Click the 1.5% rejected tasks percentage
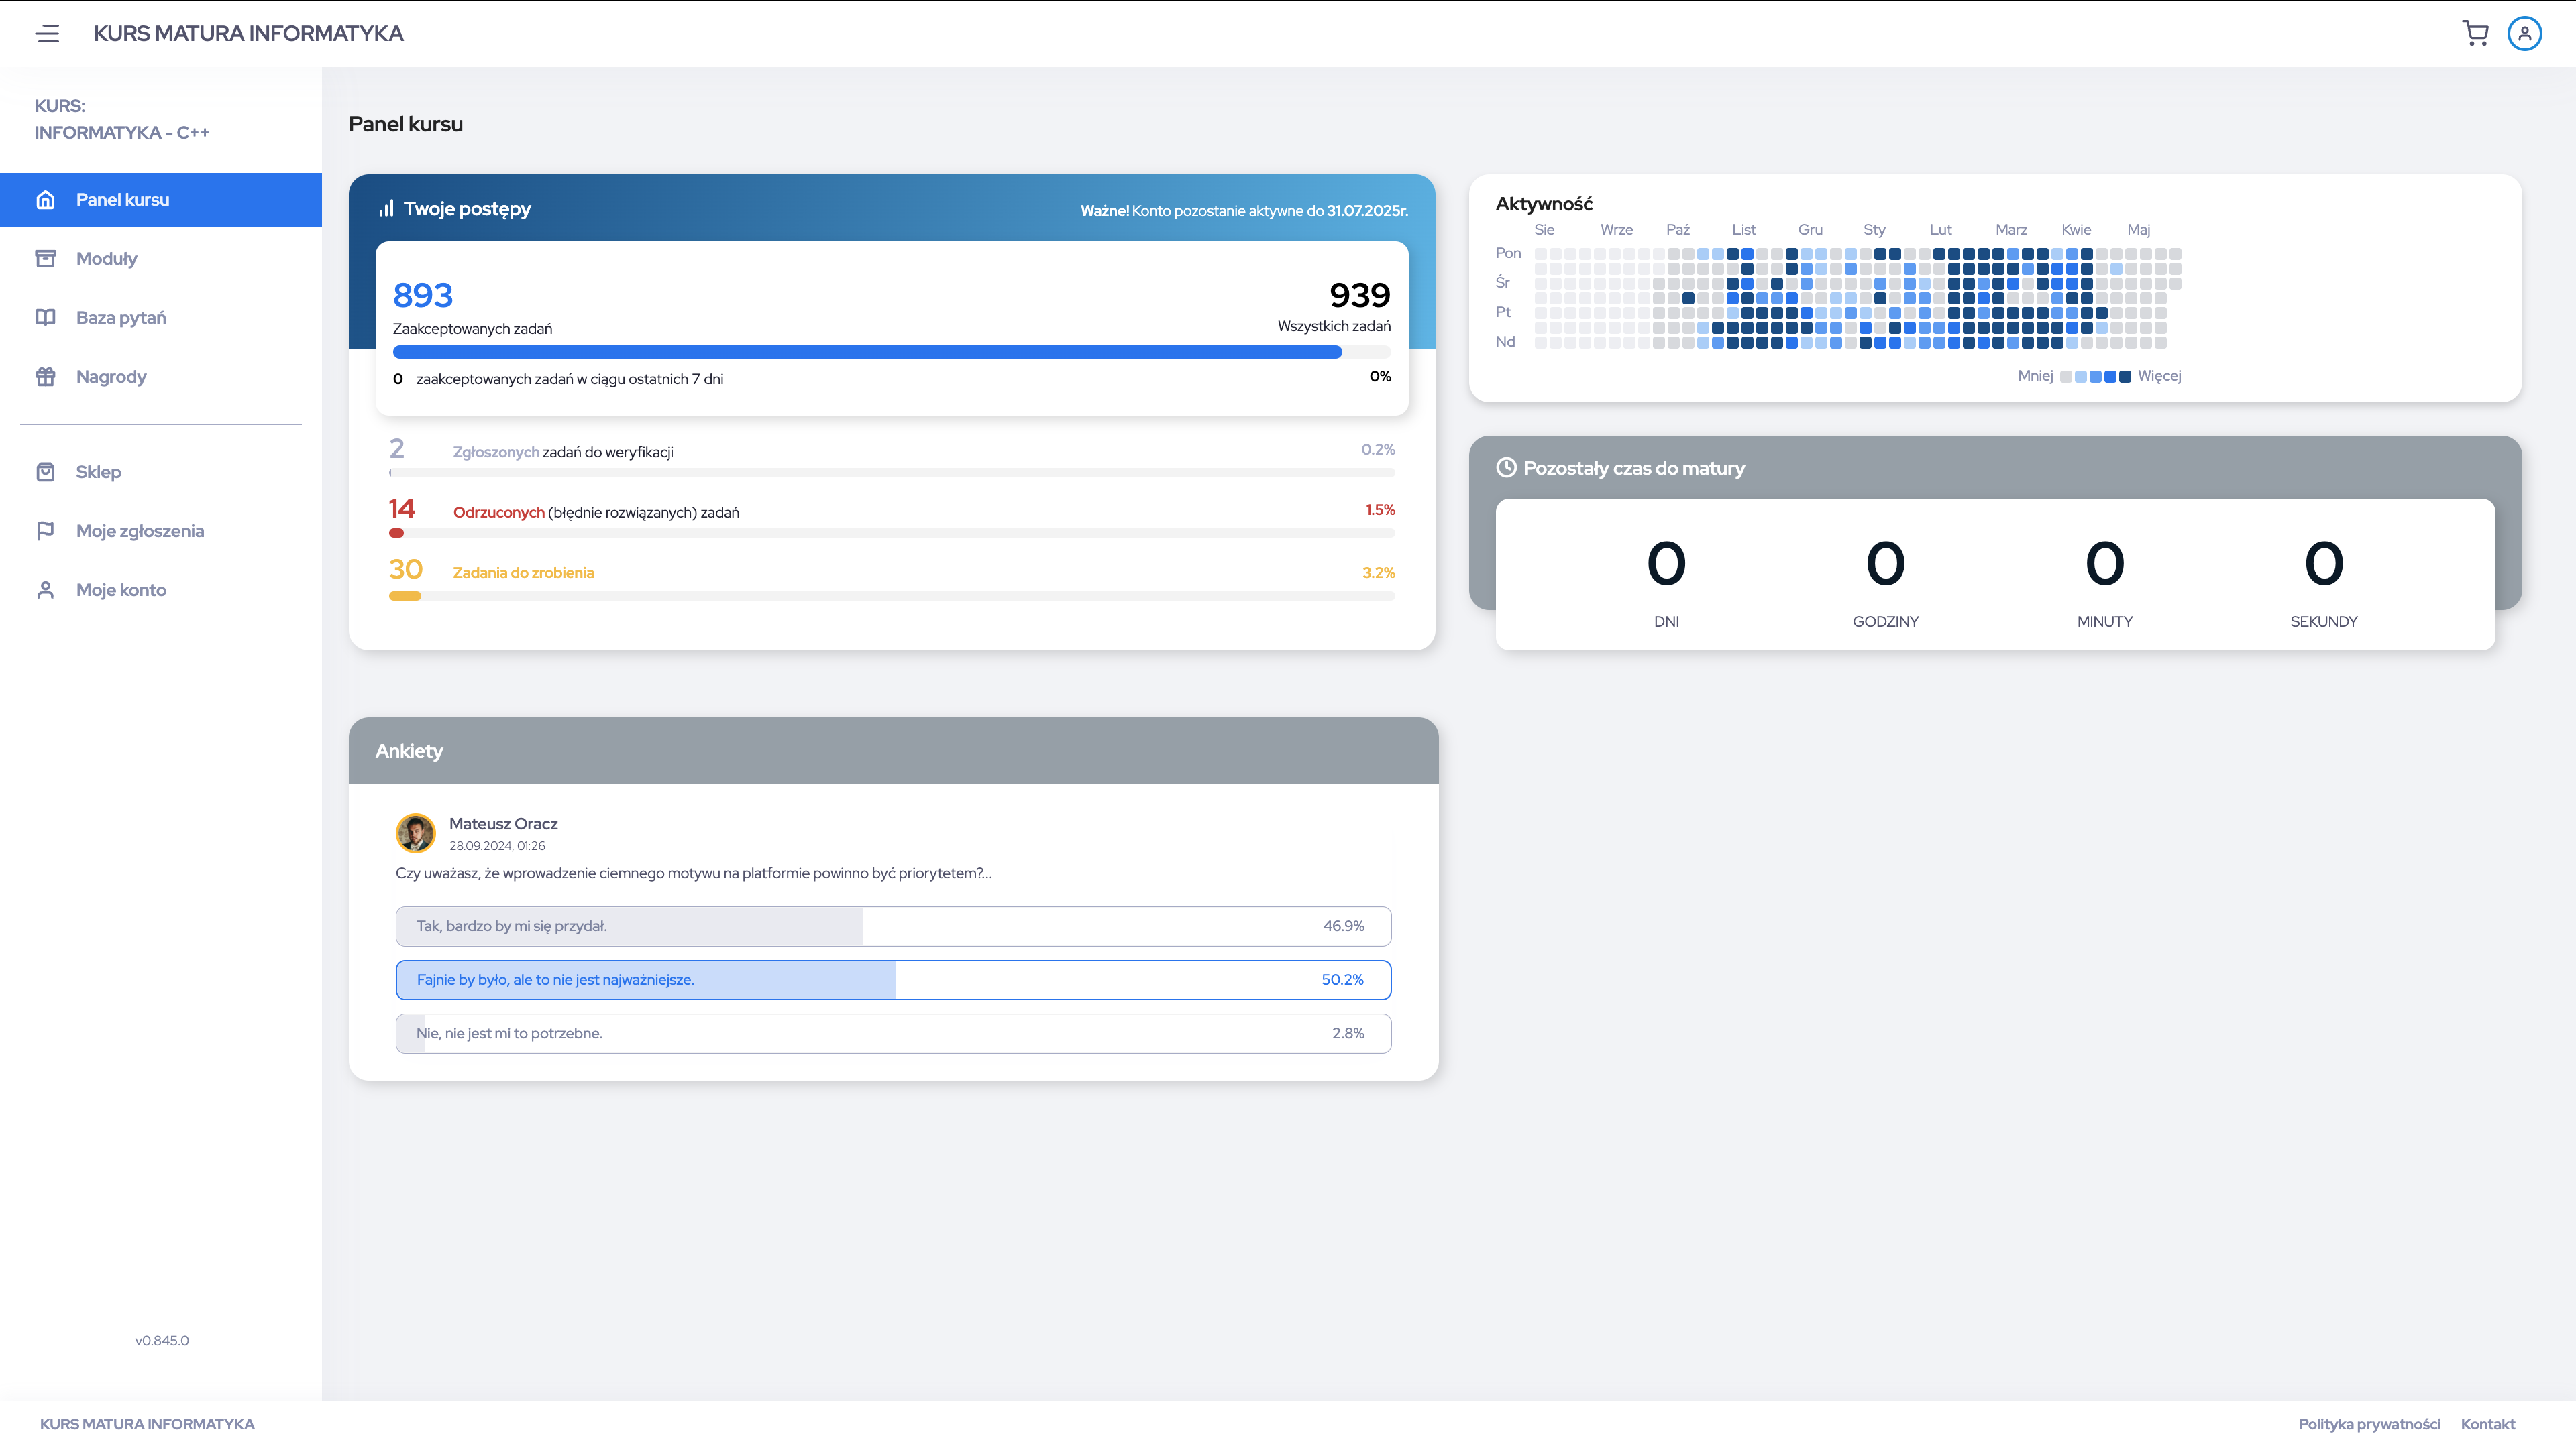The image size is (2576, 1448). [1380, 509]
